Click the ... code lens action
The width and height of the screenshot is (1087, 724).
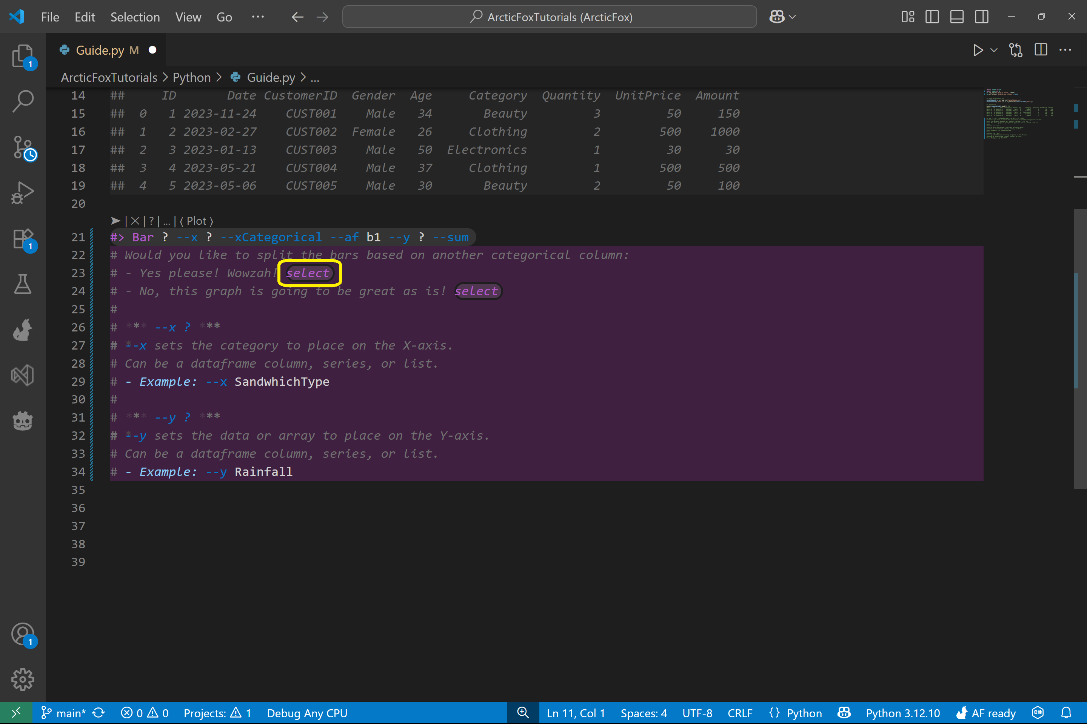(x=167, y=221)
